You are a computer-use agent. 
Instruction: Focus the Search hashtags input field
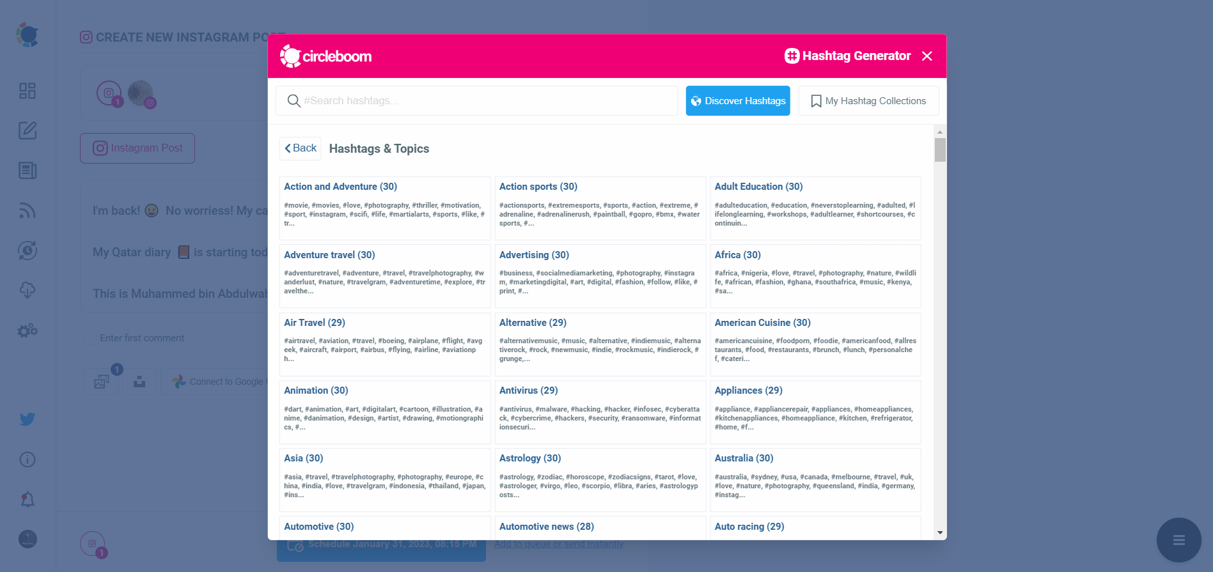point(476,101)
